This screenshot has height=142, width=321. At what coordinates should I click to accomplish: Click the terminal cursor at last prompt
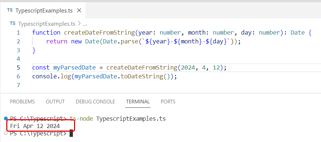71,134
